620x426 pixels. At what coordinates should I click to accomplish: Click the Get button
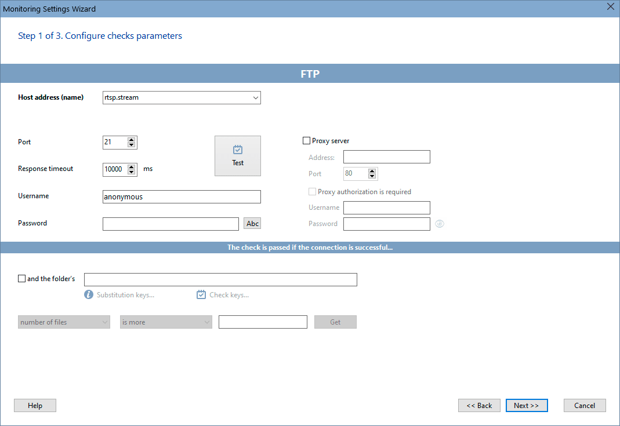point(335,322)
